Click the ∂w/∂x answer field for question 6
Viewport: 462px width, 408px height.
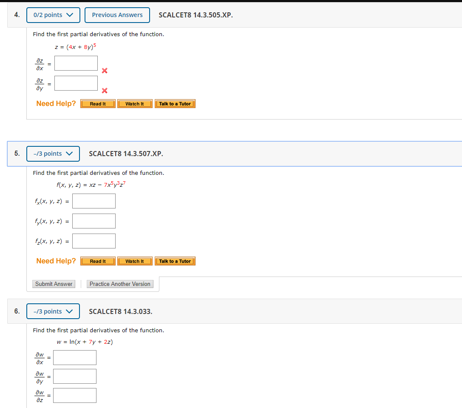[x=74, y=357]
